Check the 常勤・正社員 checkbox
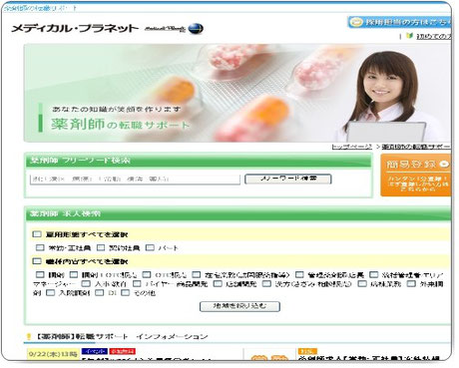459x368 pixels. 40,247
